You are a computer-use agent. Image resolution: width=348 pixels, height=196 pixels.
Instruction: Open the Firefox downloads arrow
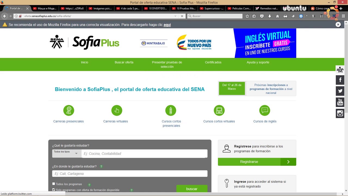coord(270,16)
